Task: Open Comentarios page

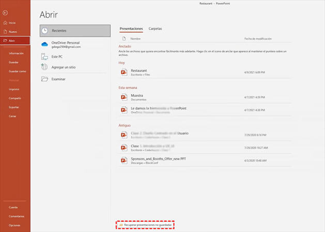Action: pos(17,217)
